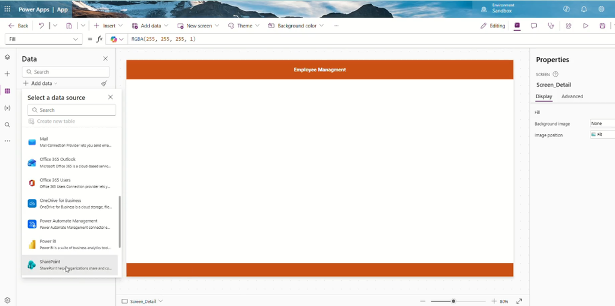
Task: Open the Theme dropdown
Action: point(244,26)
